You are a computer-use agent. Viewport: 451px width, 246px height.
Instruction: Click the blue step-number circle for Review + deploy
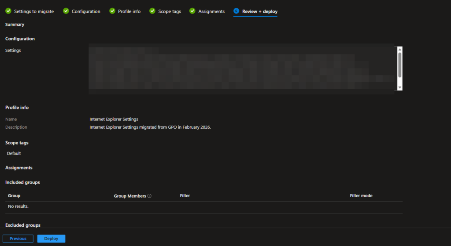click(237, 11)
